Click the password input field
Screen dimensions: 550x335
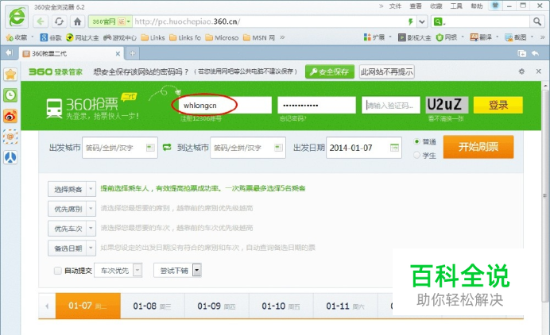coord(317,105)
